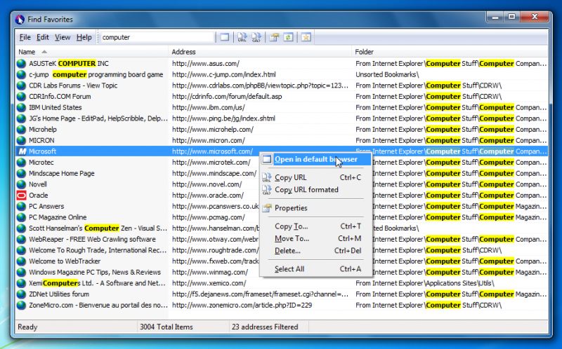Click the globe icon beside CDRInfo.COM Forum
The height and width of the screenshot is (349, 562).
(22, 97)
